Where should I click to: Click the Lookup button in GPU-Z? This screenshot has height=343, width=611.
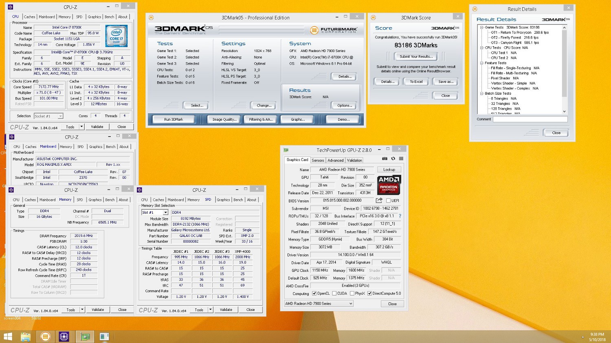[389, 169]
